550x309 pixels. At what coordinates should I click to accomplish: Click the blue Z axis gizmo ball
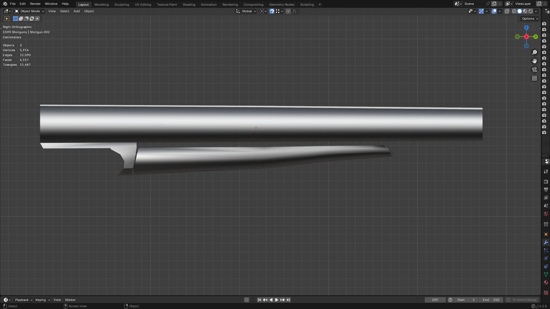526,27
